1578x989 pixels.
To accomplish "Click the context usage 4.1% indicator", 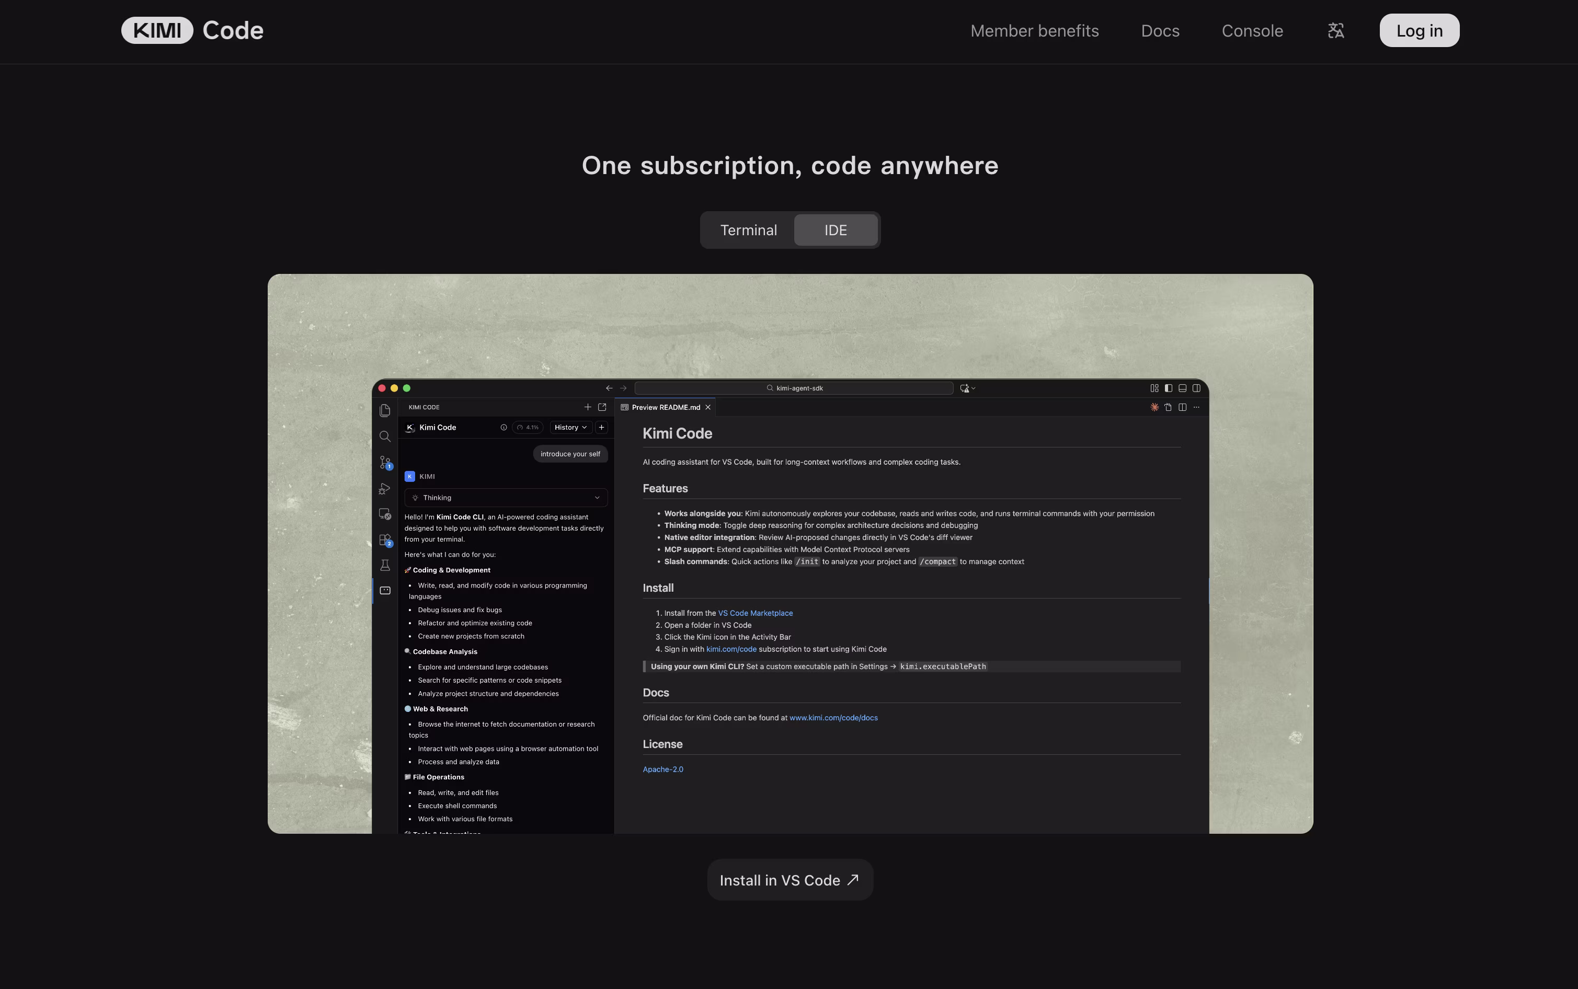I will [528, 427].
